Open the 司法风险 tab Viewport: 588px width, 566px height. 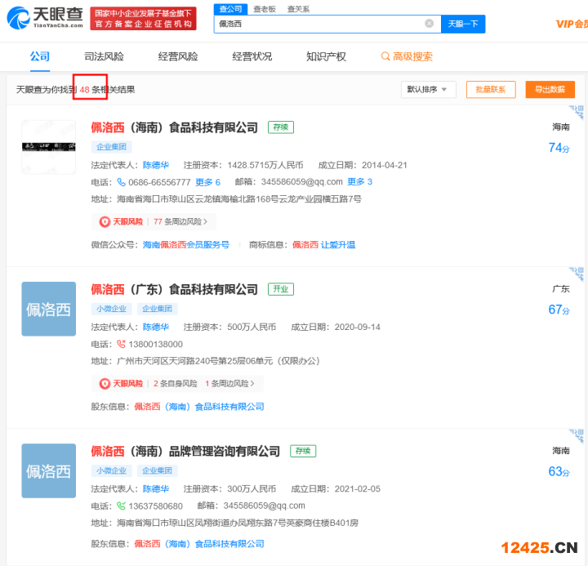(104, 56)
